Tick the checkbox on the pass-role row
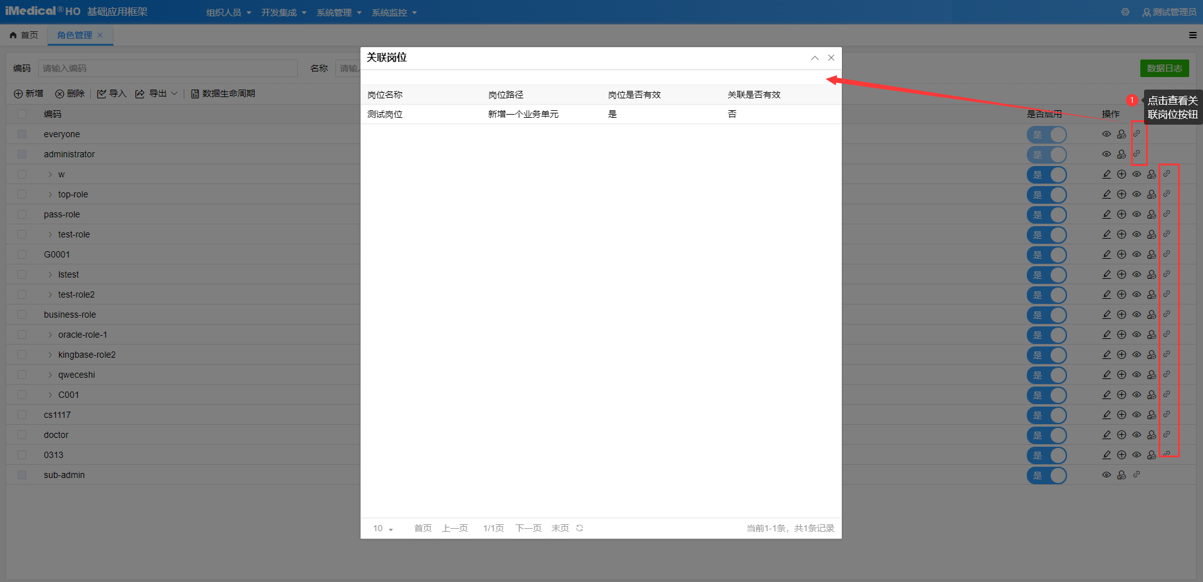 pyautogui.click(x=21, y=214)
